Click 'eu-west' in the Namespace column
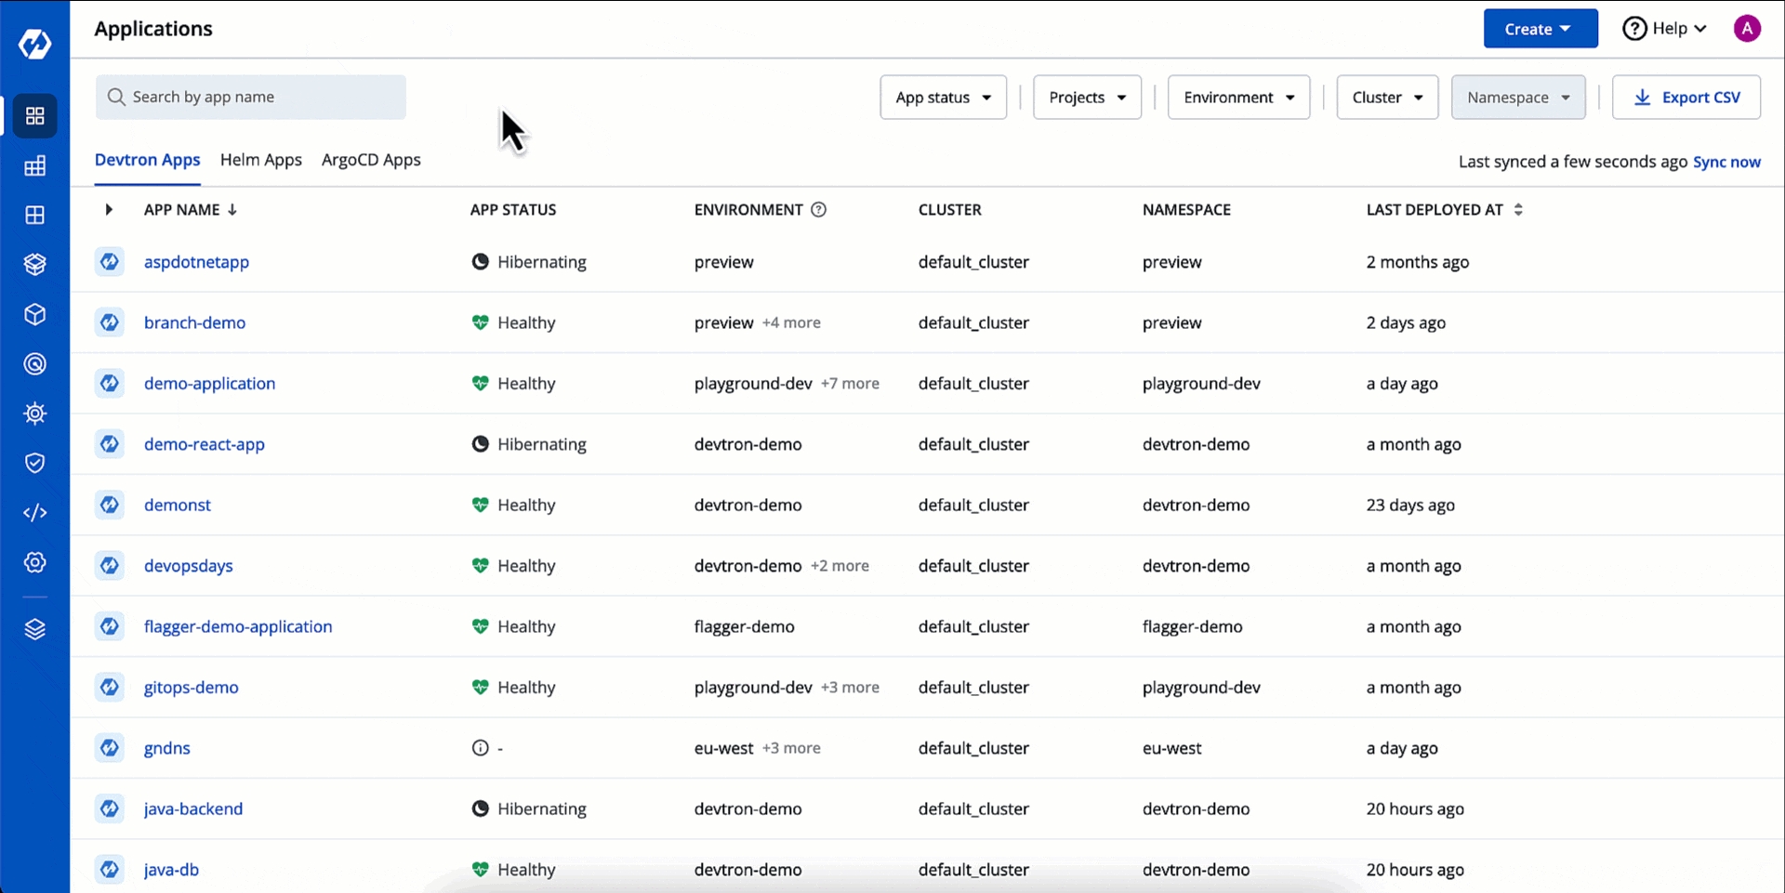The width and height of the screenshot is (1785, 893). (1171, 748)
